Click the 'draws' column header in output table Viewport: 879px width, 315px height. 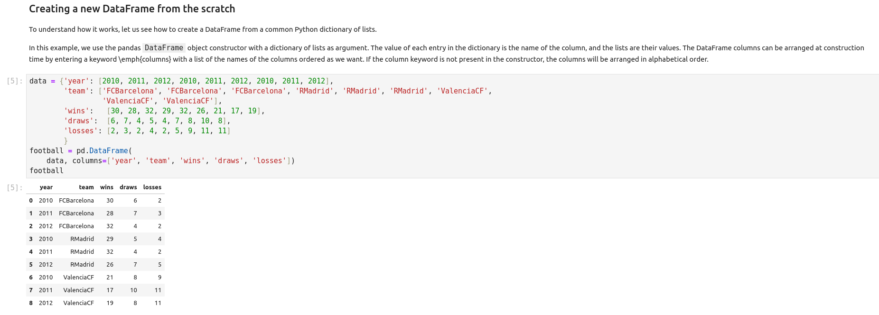click(x=128, y=187)
